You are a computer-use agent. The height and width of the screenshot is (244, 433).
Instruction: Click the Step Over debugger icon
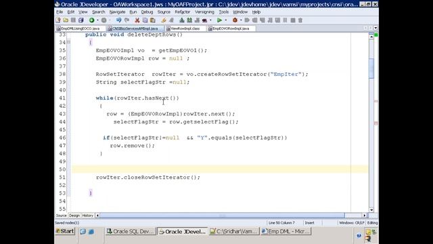coord(254,20)
